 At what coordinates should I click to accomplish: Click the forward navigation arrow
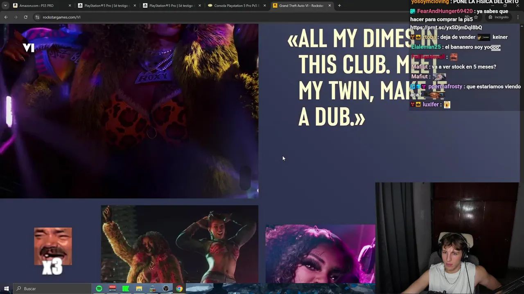pyautogui.click(x=16, y=17)
